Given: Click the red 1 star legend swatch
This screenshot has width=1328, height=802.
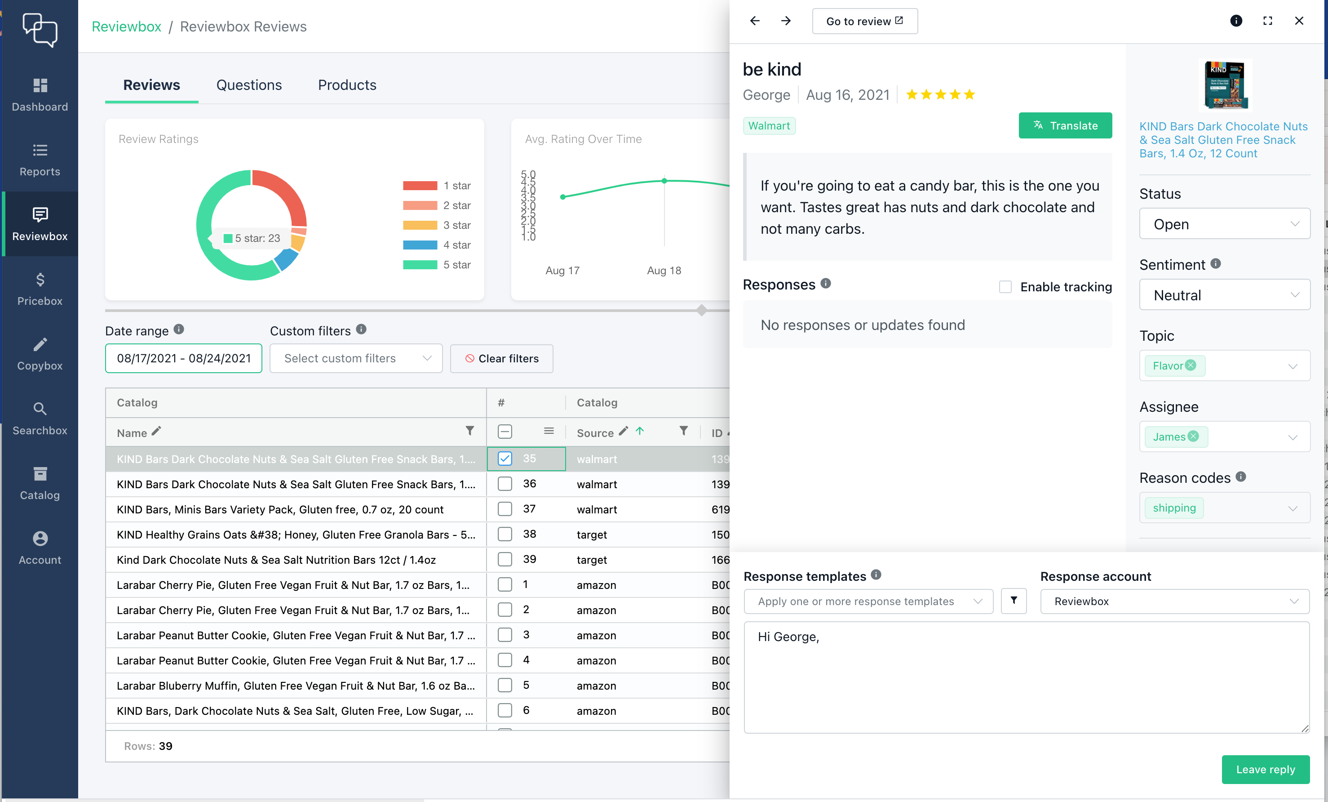Looking at the screenshot, I should tap(420, 186).
